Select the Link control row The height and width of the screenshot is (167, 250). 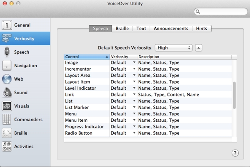coord(148,95)
